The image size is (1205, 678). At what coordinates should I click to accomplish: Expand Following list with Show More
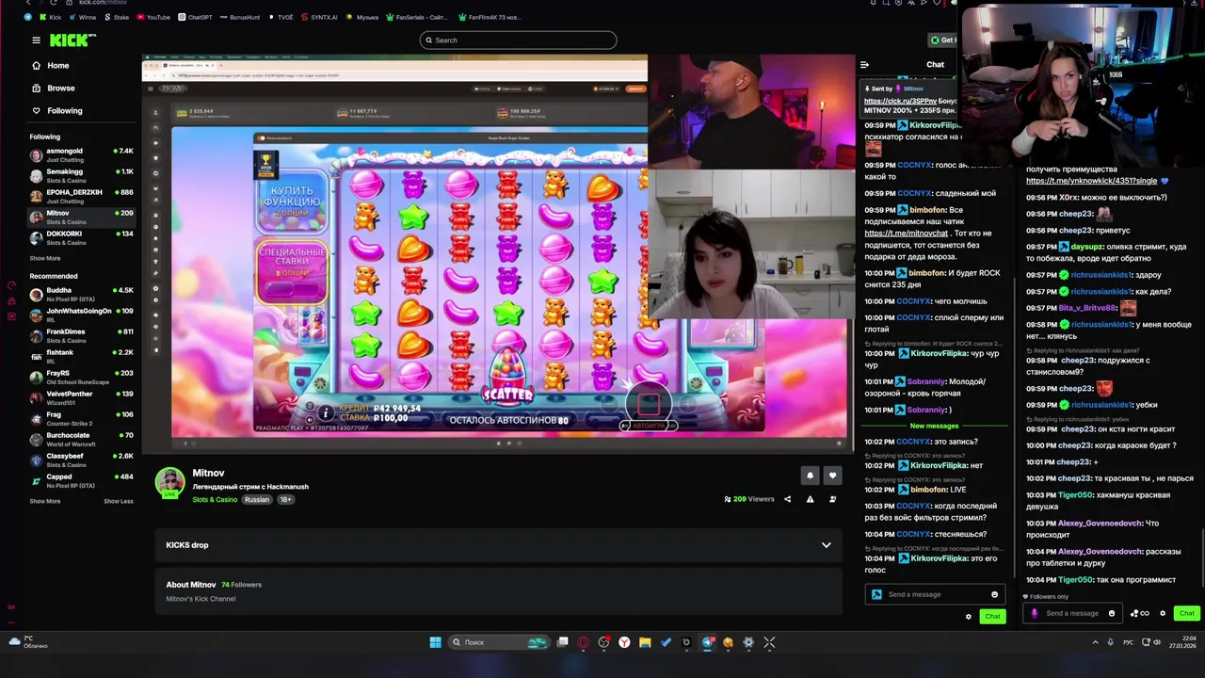[44, 258]
